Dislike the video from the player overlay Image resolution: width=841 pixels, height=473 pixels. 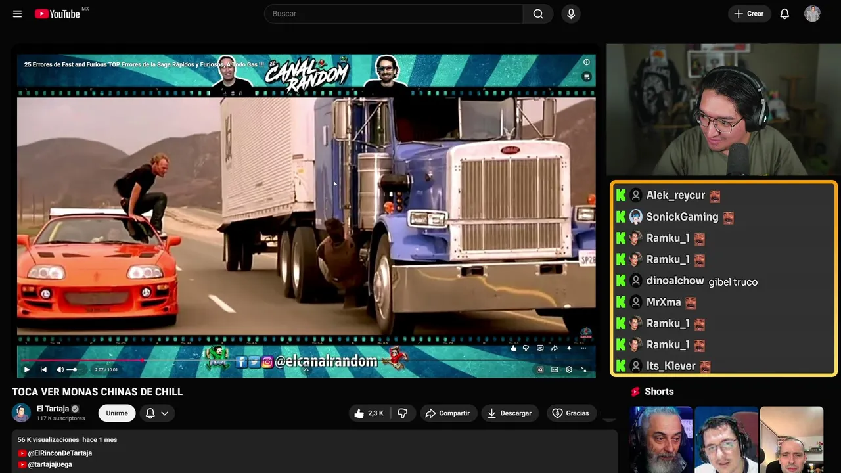click(526, 348)
